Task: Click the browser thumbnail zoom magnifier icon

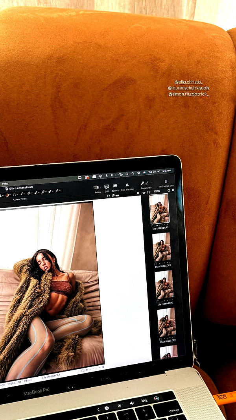Action: pos(173,190)
